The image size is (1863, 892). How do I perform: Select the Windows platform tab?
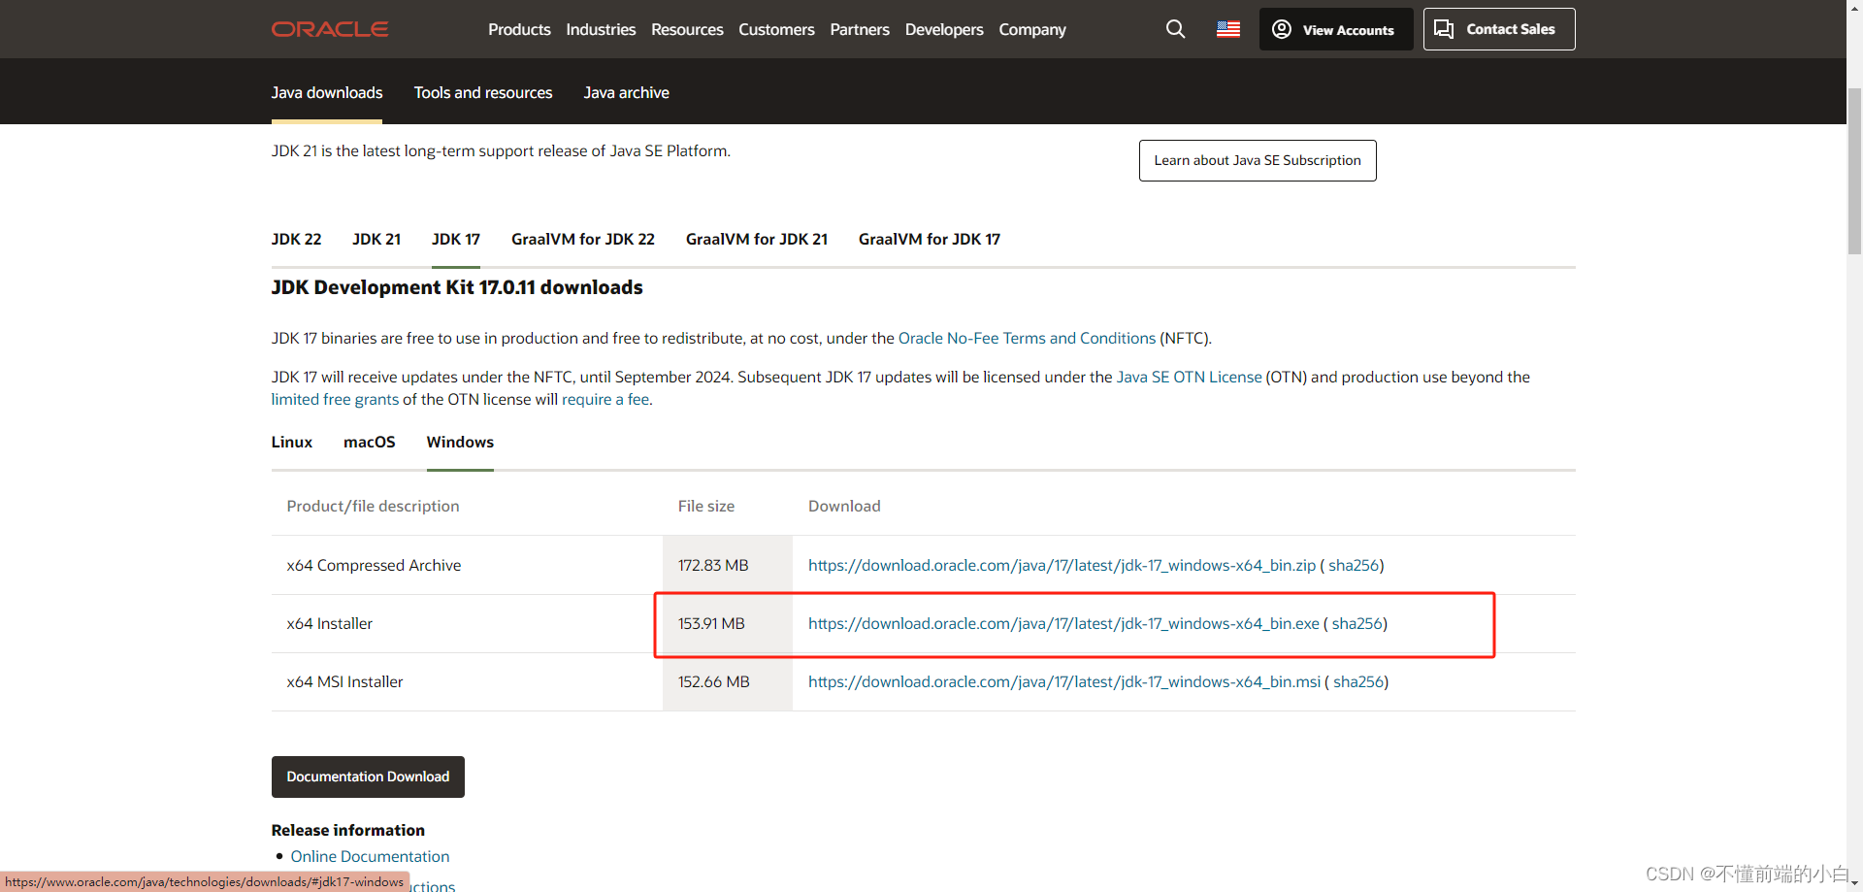click(460, 442)
